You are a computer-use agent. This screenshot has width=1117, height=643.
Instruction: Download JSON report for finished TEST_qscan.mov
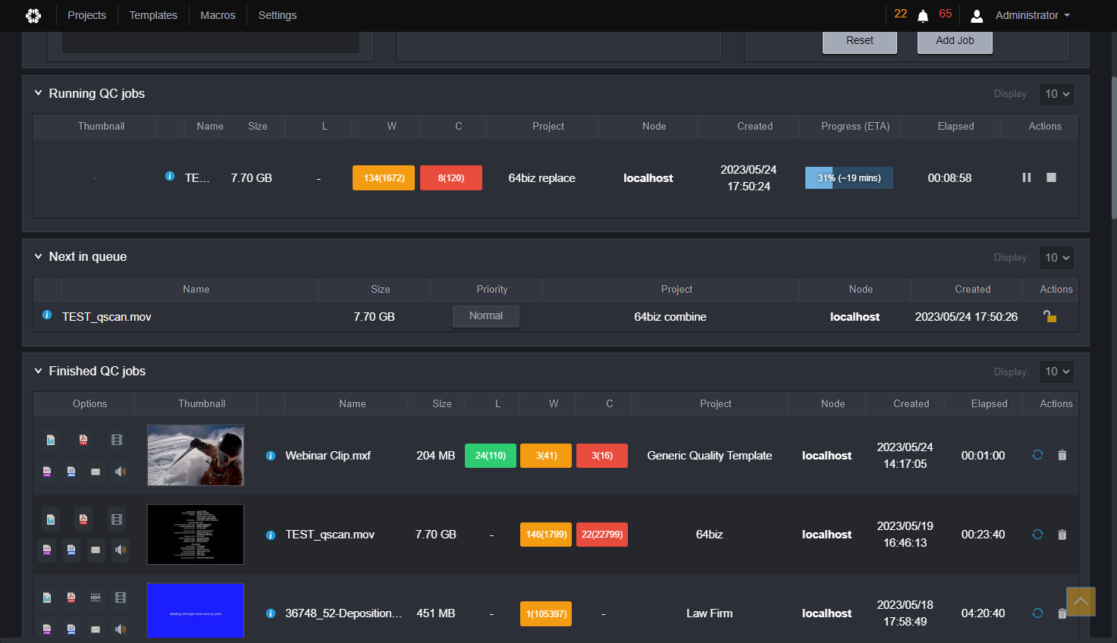(71, 550)
